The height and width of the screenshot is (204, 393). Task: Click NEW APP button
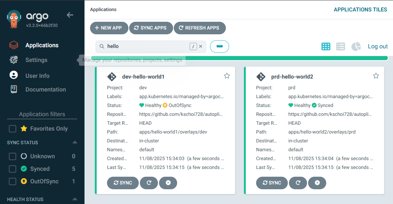tap(109, 28)
